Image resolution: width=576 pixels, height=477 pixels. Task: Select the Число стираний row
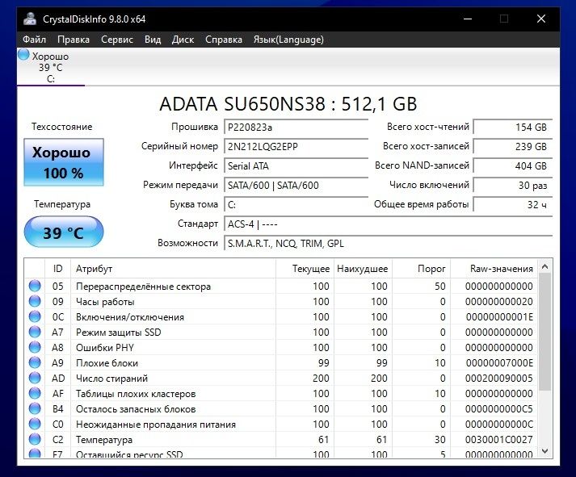tap(281, 378)
